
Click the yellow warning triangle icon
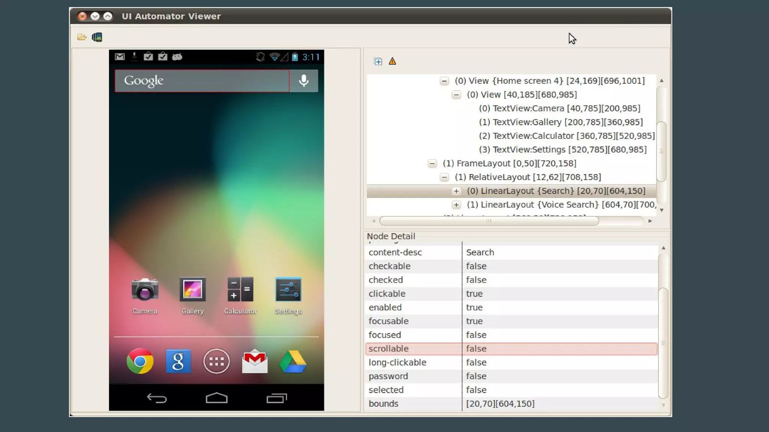tap(392, 61)
